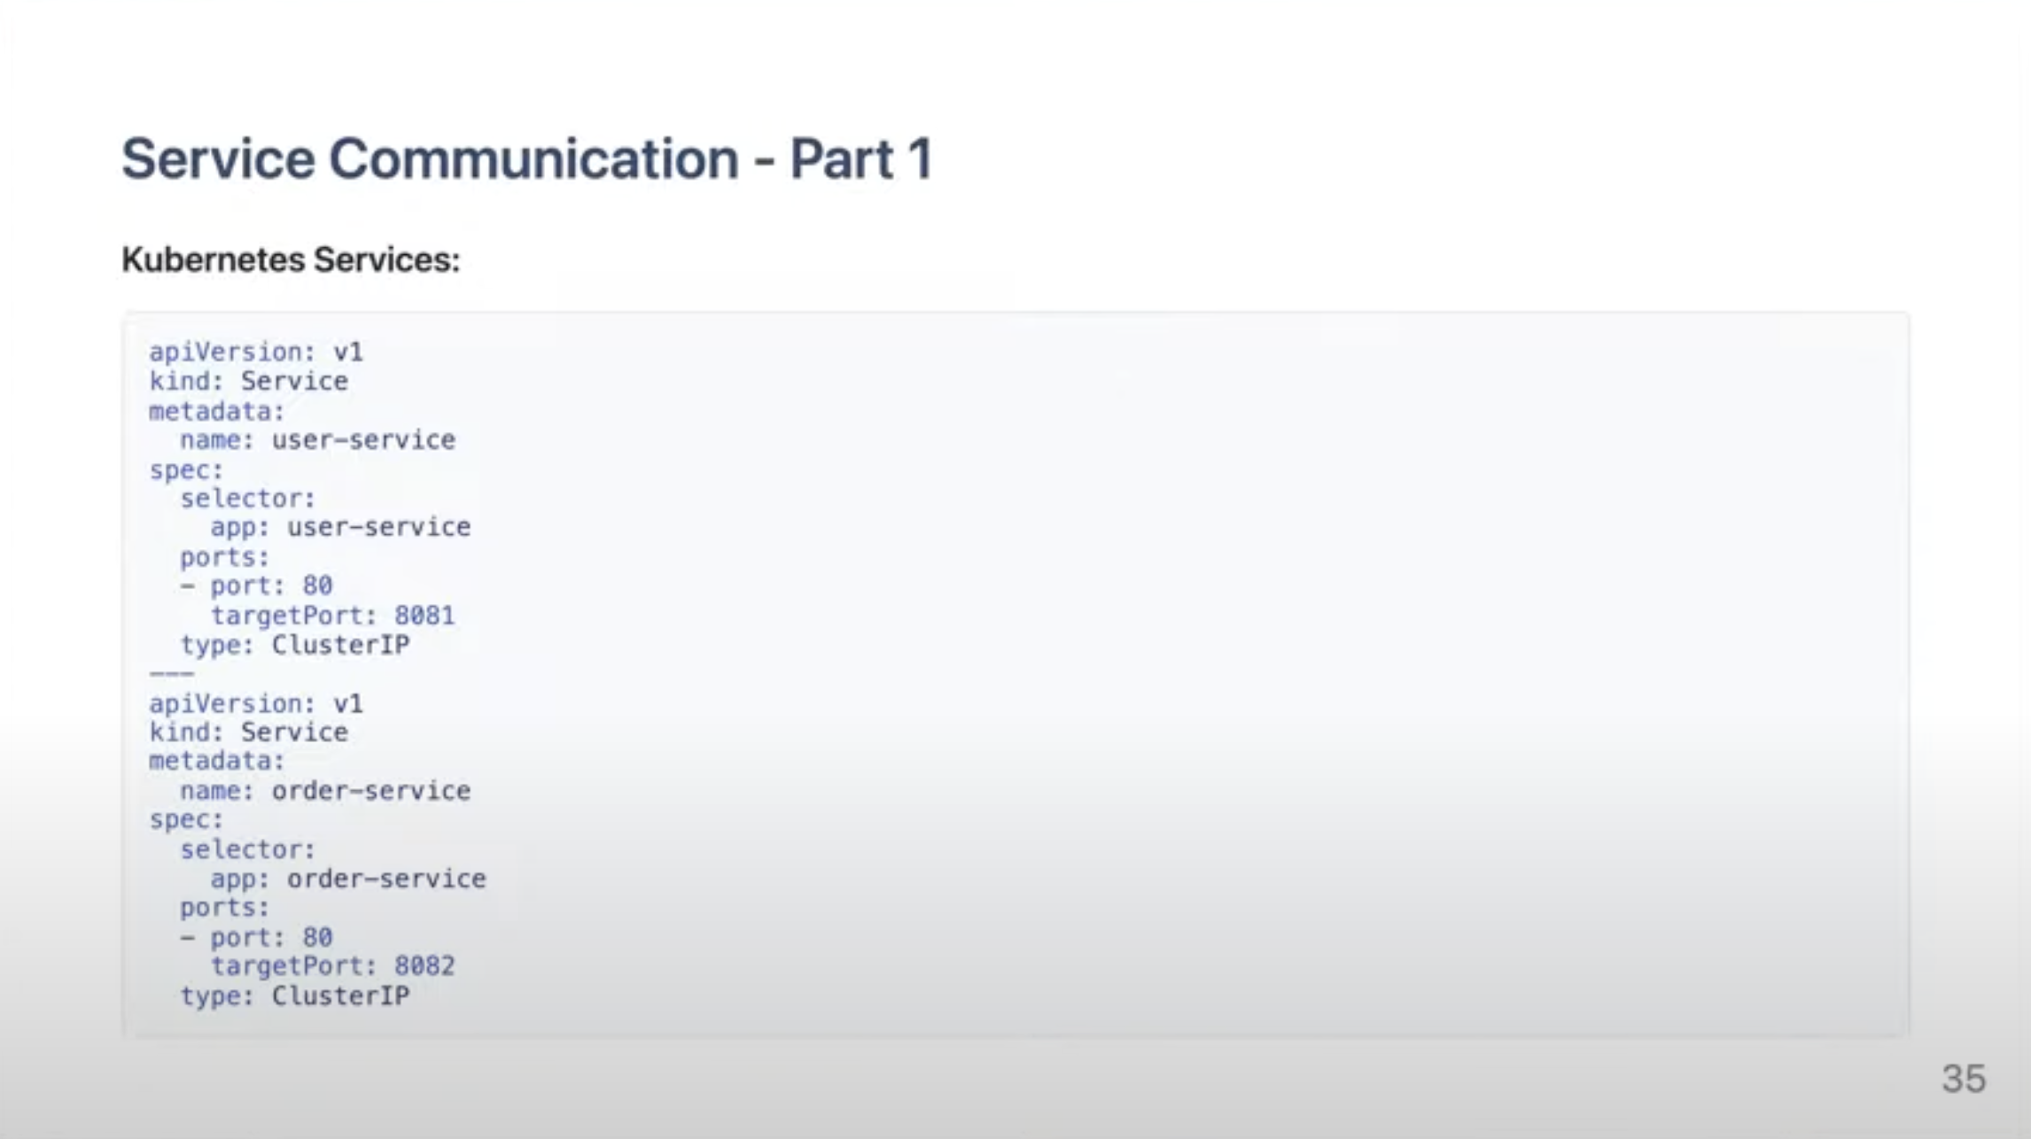Click the kind: Service line above order-service

click(x=248, y=732)
